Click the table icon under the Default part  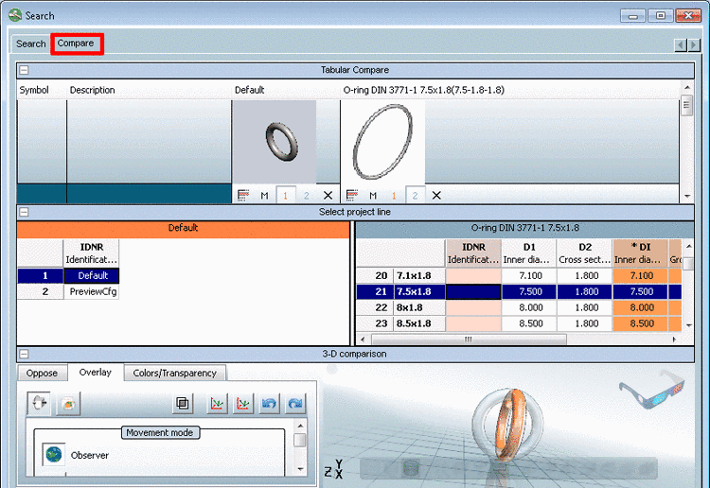[x=243, y=196]
